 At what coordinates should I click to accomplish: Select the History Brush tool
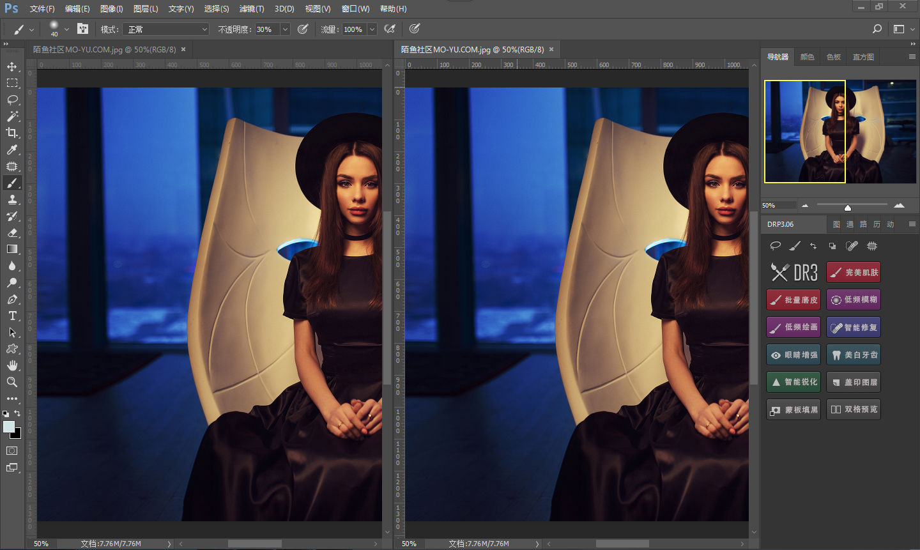[12, 216]
